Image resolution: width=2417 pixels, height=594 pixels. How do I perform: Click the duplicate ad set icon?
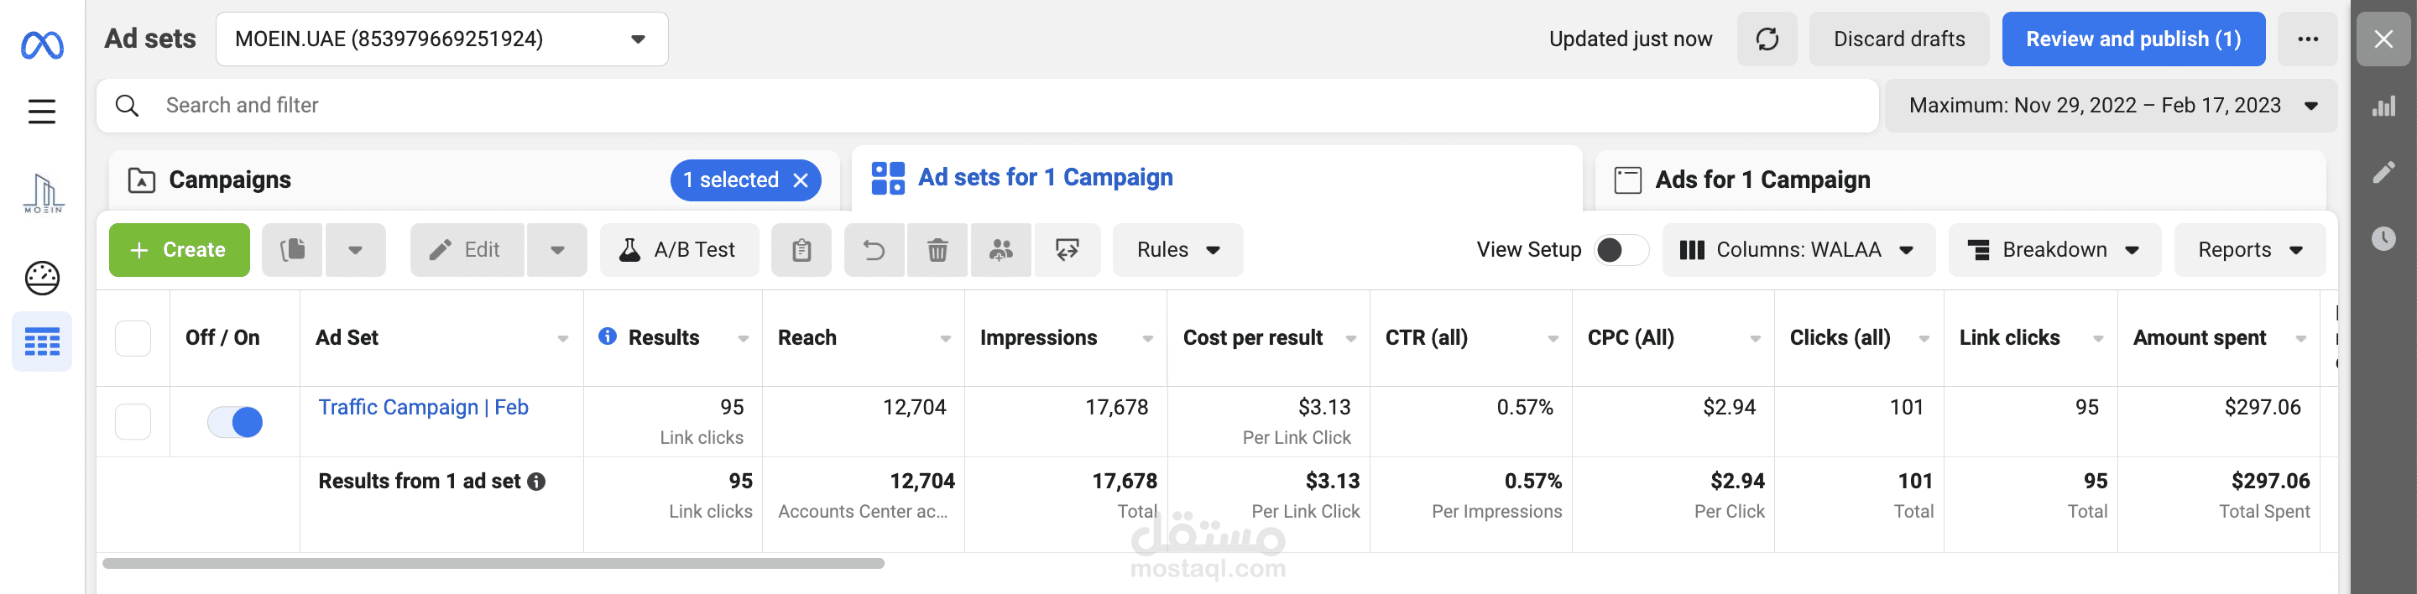pyautogui.click(x=293, y=251)
